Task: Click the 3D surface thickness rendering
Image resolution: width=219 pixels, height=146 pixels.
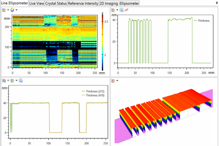Action: click(164, 116)
